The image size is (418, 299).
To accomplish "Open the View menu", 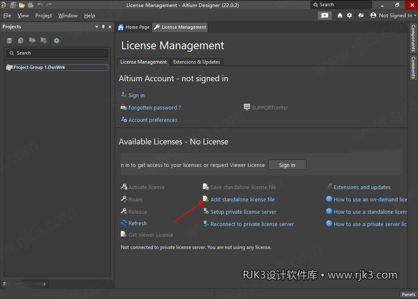I will coord(23,16).
